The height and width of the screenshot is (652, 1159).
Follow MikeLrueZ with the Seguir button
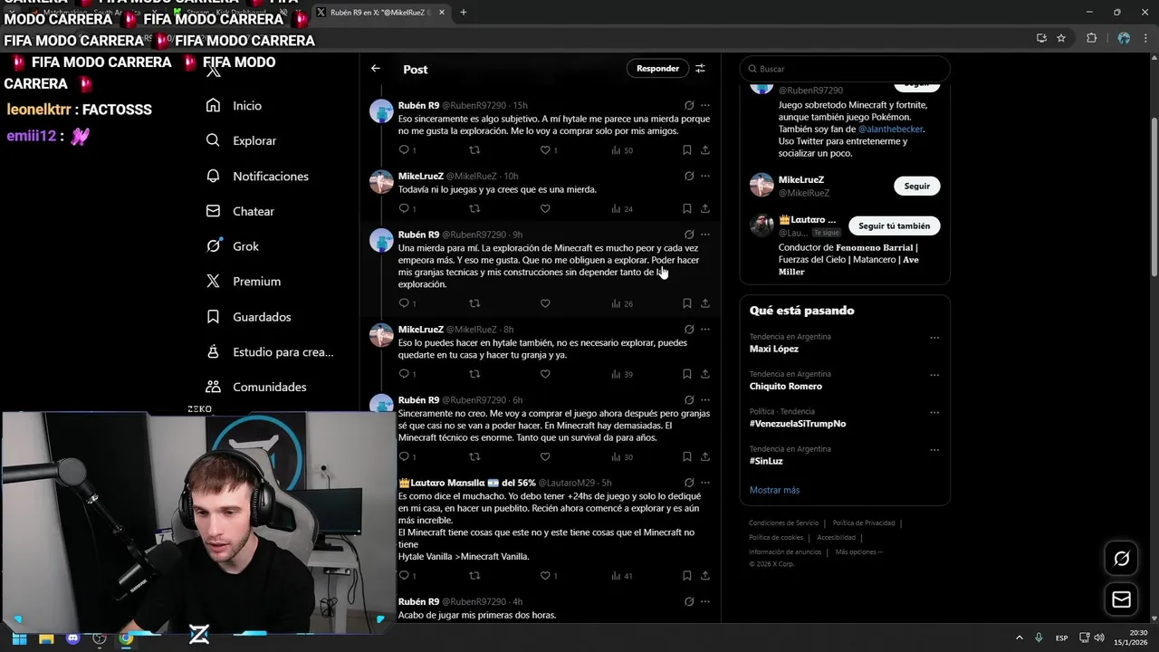coord(917,186)
